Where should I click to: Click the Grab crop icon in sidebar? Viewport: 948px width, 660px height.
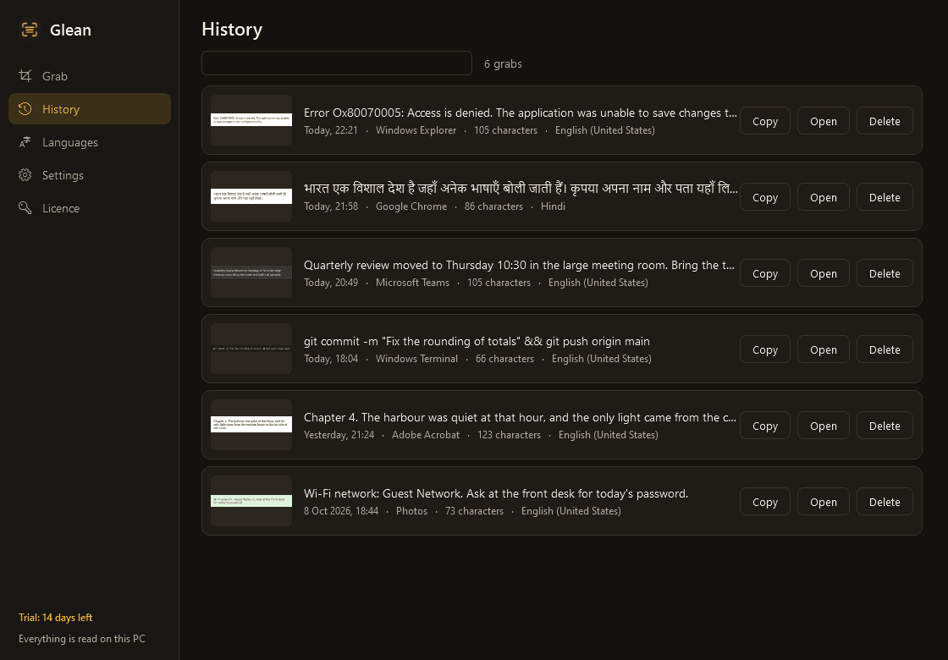(x=25, y=76)
